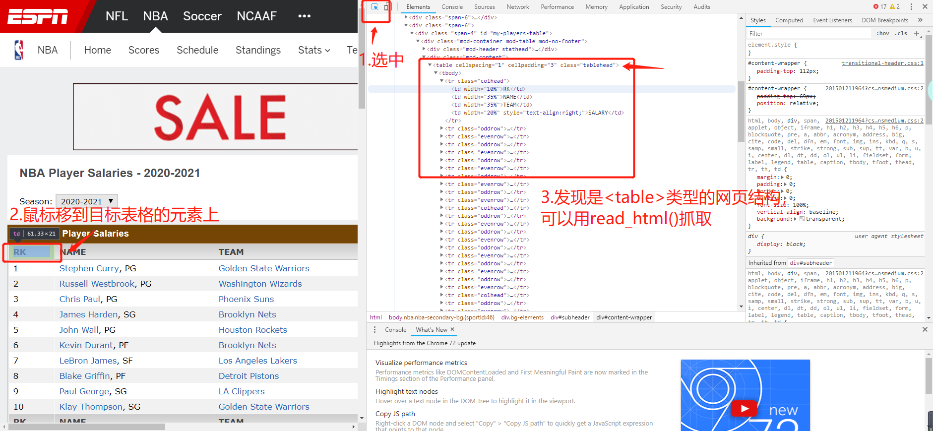Click the page horizontal scrollbar thumb
Screen dimensions: 933x431
click(86, 427)
